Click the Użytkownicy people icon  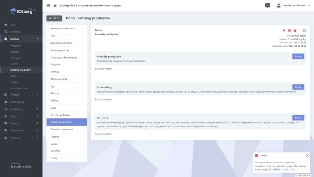pos(6,102)
